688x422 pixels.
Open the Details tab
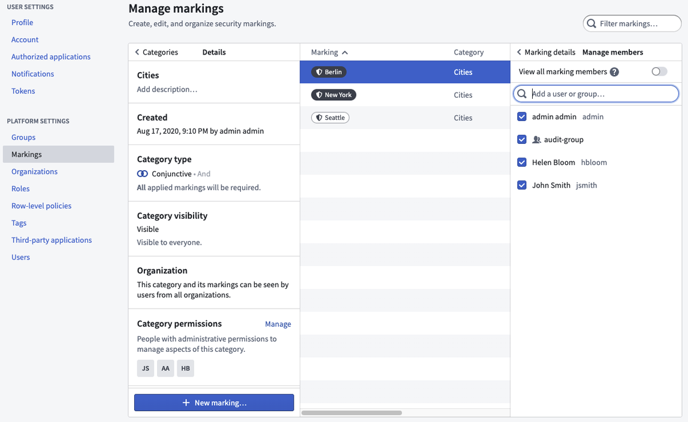(214, 52)
